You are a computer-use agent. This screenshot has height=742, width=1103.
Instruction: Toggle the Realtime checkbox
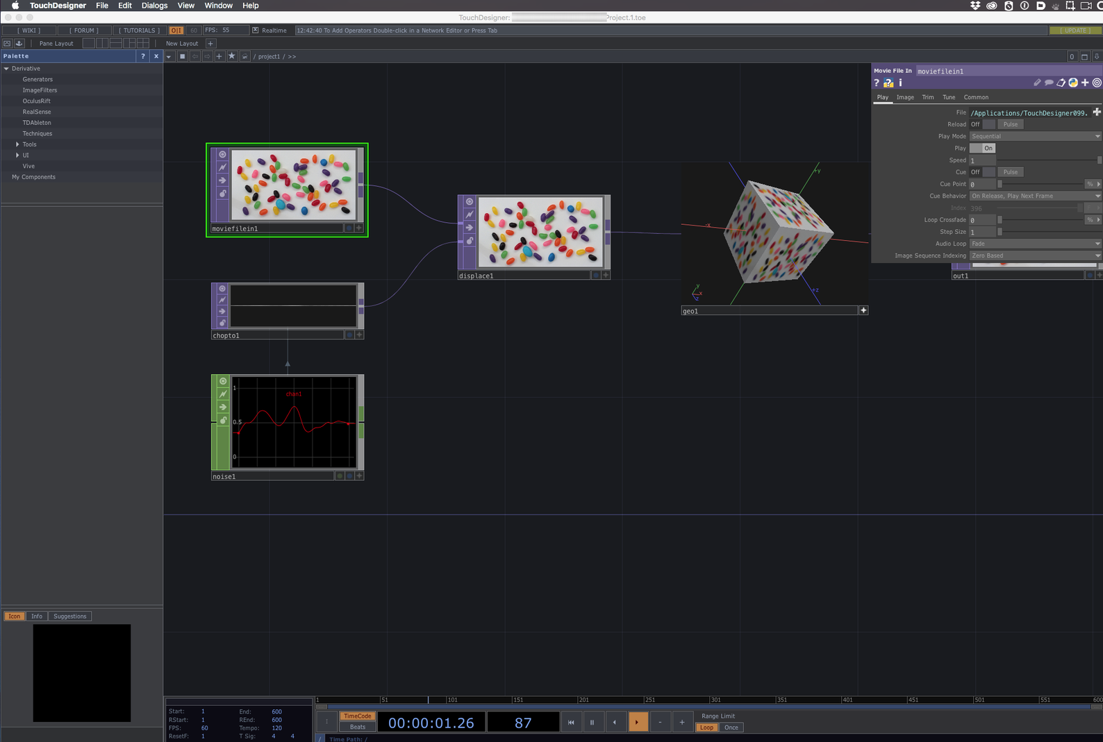point(256,31)
